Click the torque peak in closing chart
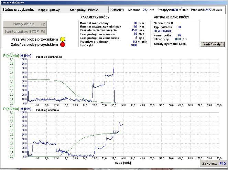 pyautogui.click(x=114, y=66)
